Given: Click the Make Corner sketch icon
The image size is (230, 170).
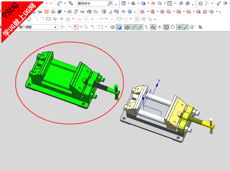Looking at the screenshot, I should [93, 19].
